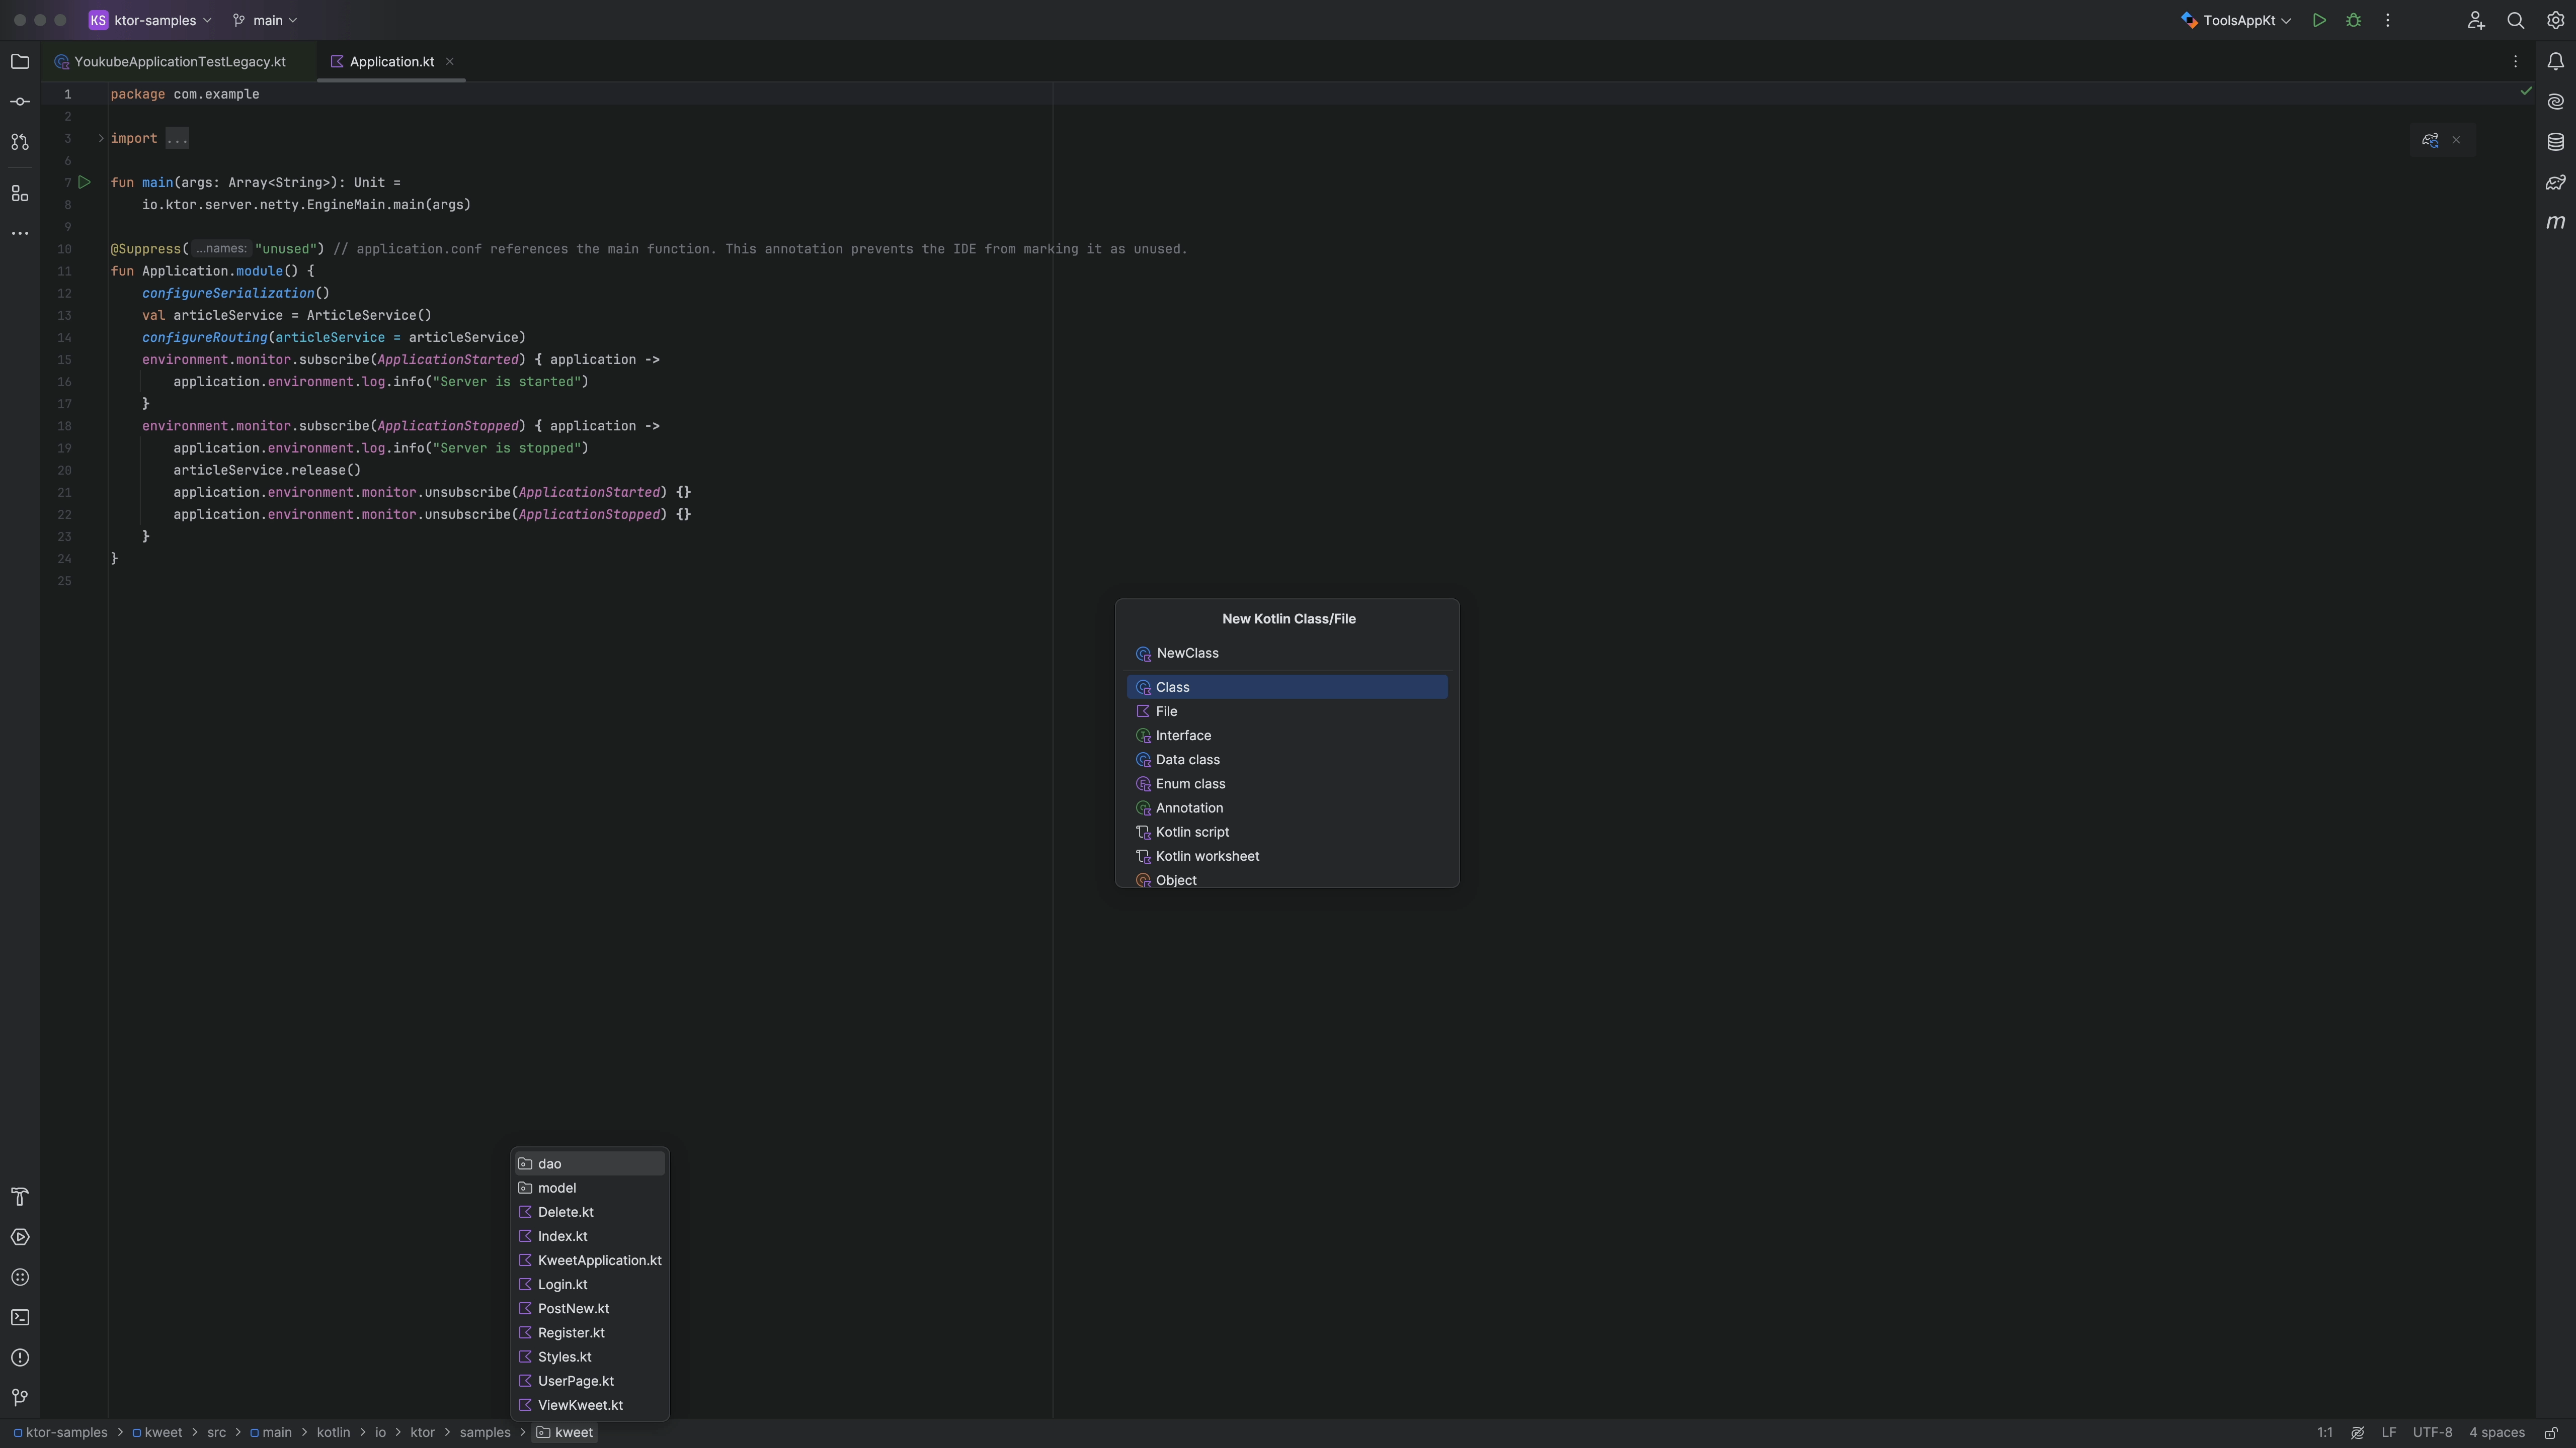Expand the collapsed import statements
Screen dimensions: 2576x1448
[177, 139]
